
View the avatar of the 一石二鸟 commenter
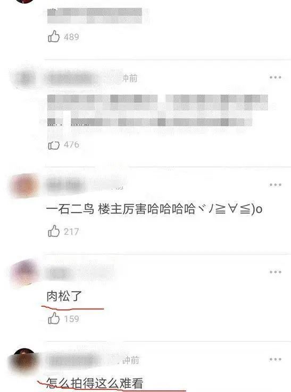[24, 185]
